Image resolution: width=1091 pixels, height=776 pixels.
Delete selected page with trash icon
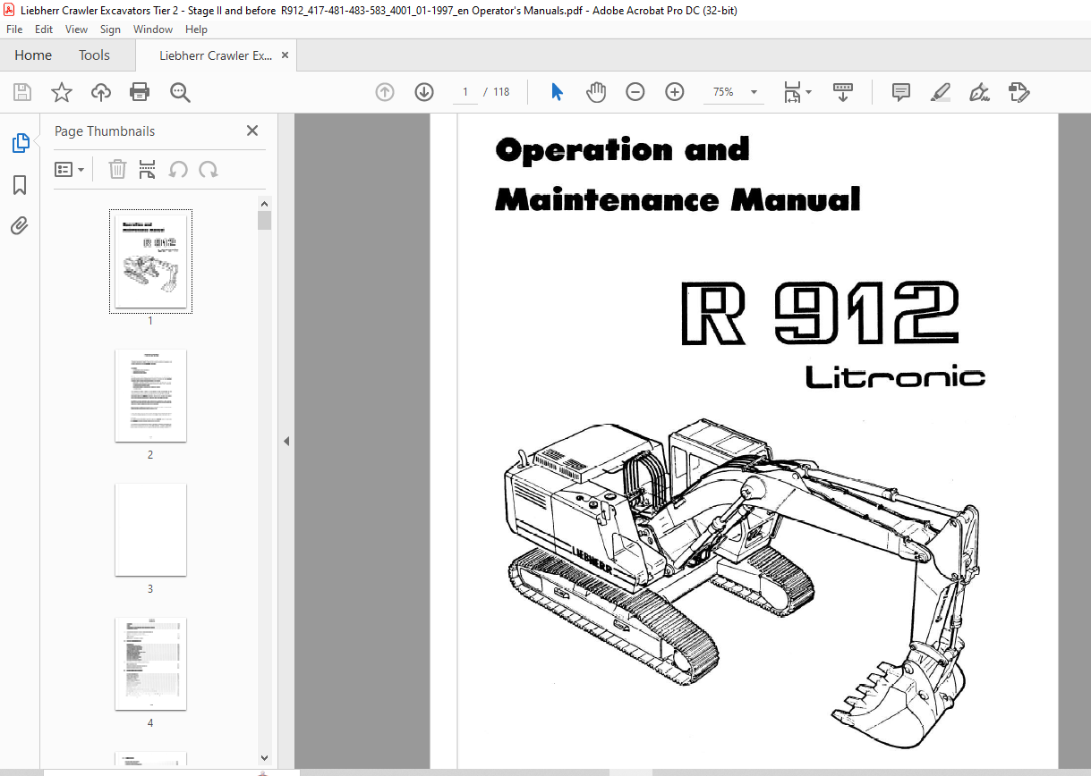click(117, 169)
